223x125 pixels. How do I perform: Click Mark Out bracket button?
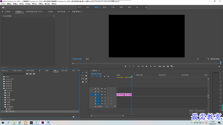point(133,66)
